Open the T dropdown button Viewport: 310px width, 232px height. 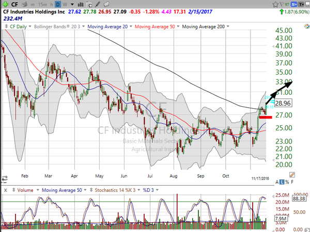coord(301,4)
